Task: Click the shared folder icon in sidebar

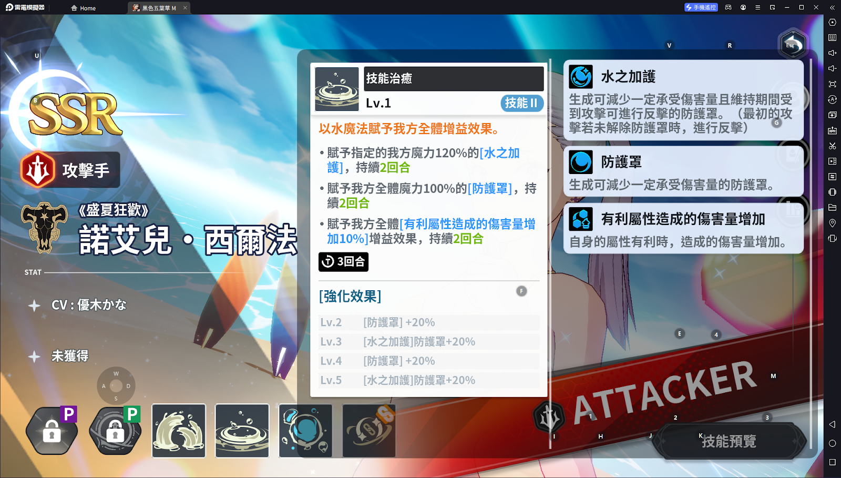Action: [832, 208]
